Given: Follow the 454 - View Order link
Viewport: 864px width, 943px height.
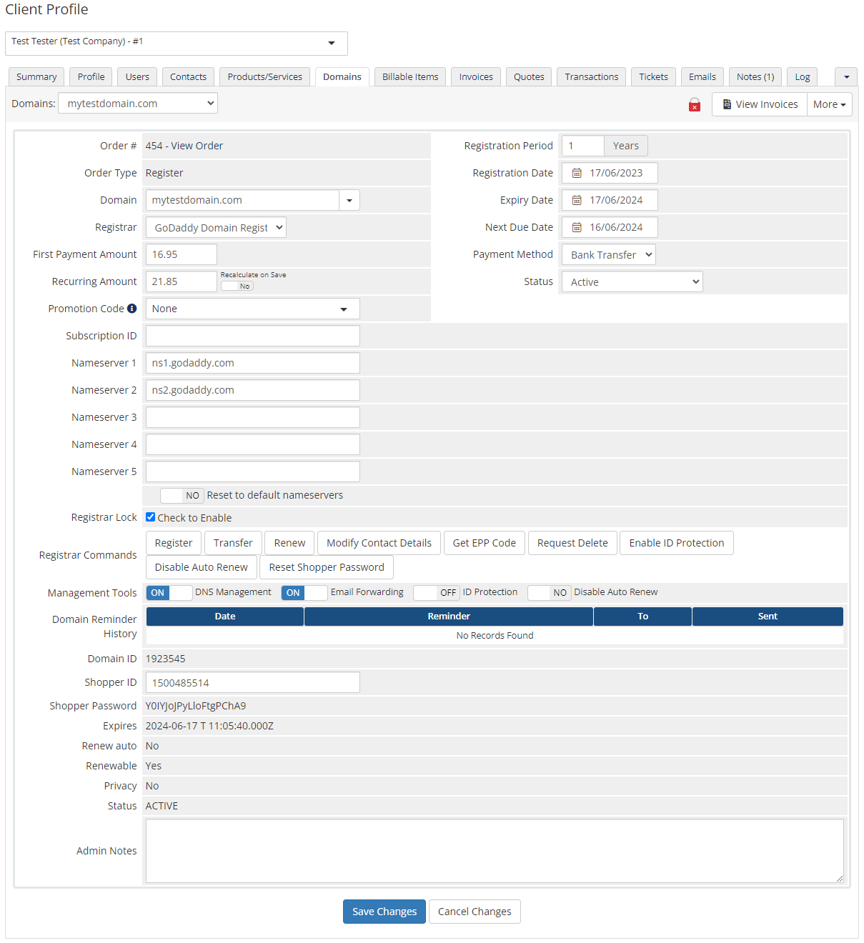Looking at the screenshot, I should [184, 145].
